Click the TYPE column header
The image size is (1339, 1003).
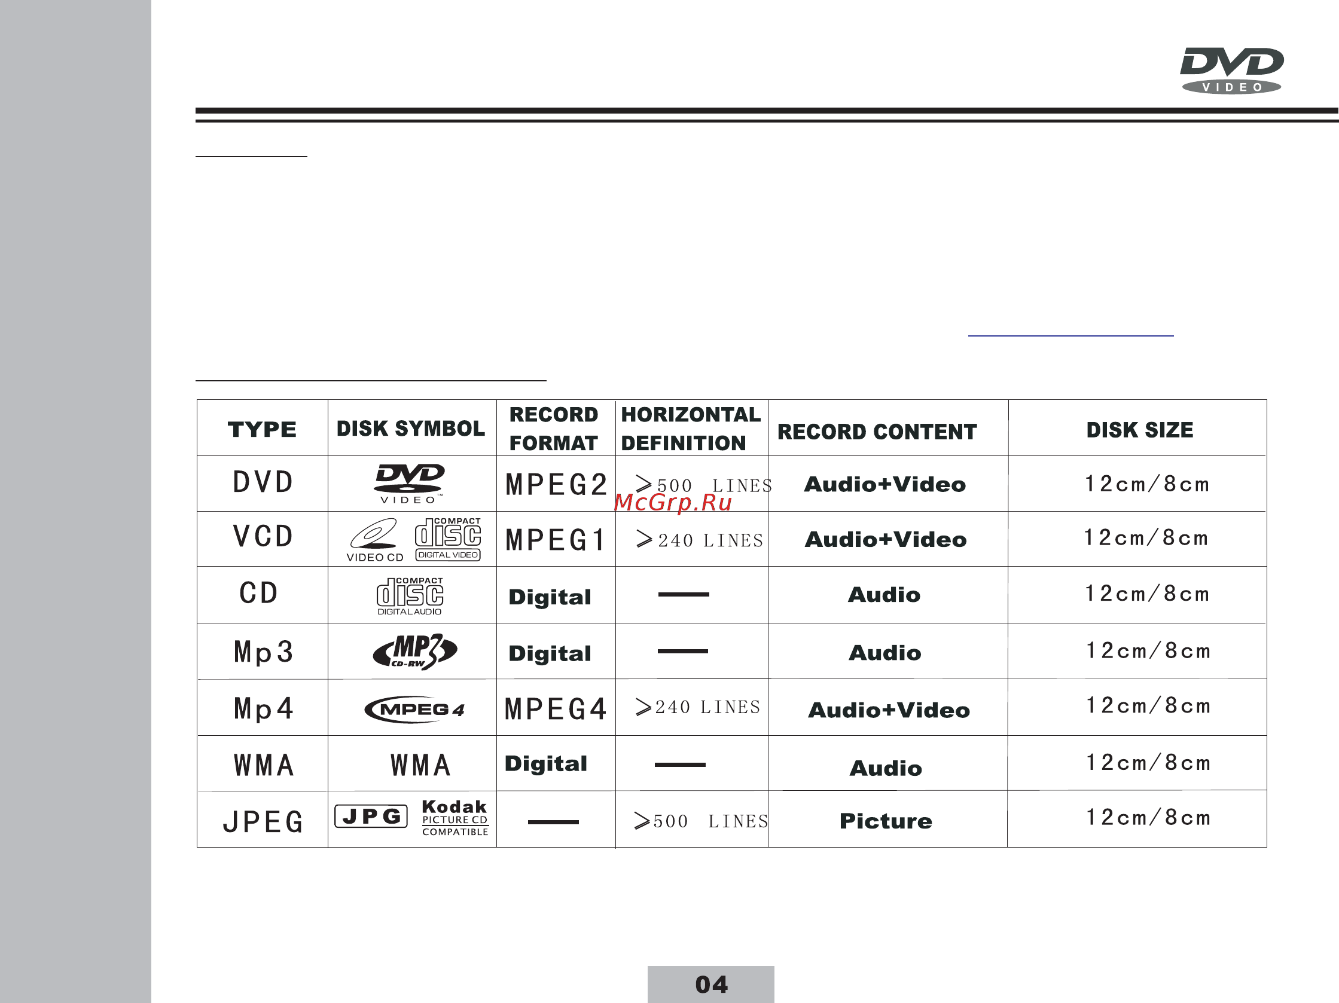pyautogui.click(x=262, y=430)
